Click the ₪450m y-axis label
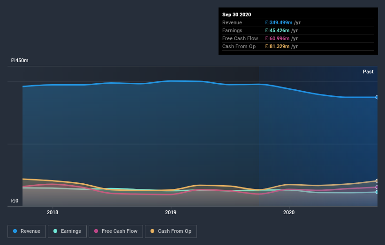 [x=20, y=60]
